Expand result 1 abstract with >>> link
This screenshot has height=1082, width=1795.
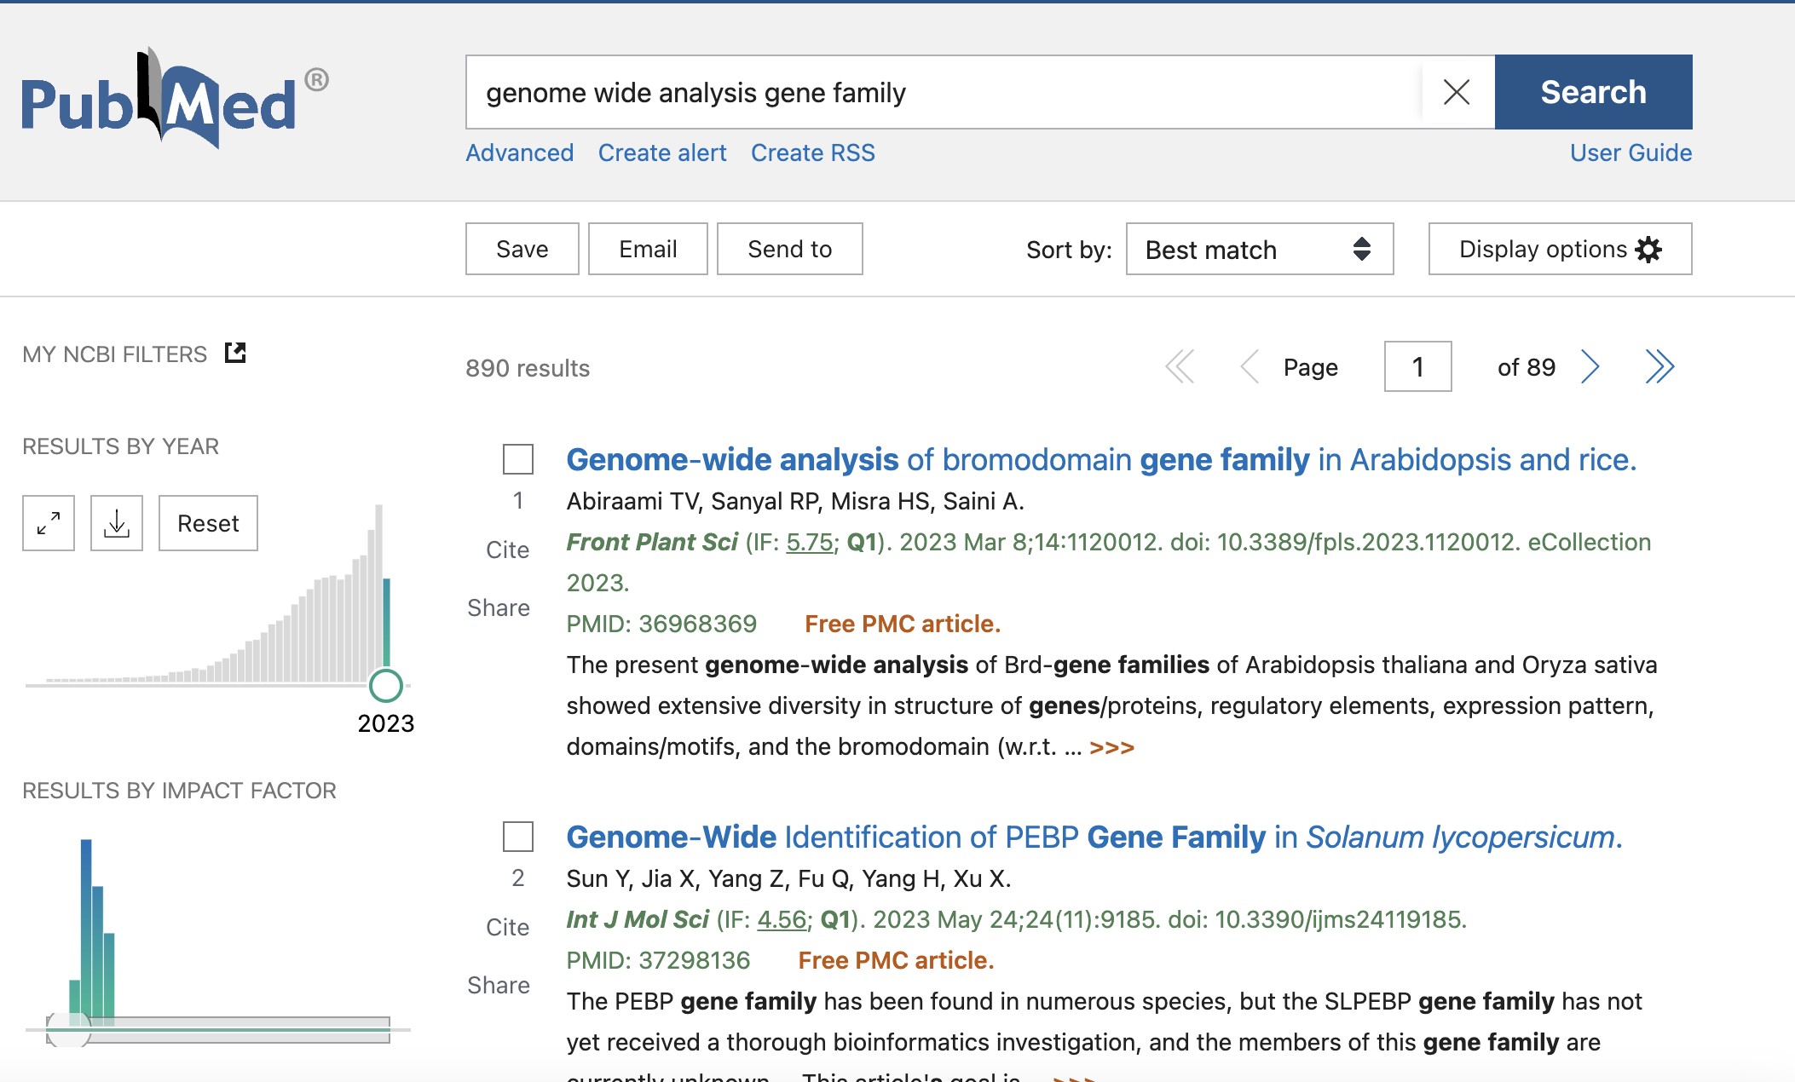pos(1111,747)
